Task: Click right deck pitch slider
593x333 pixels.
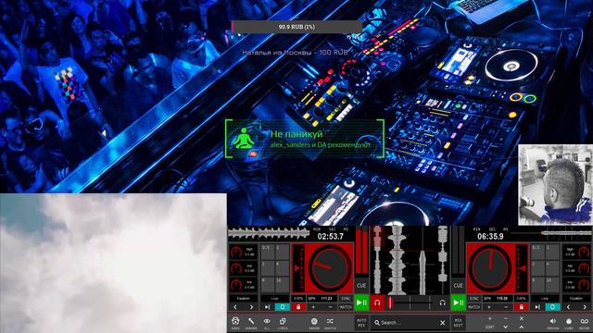Action: (522, 268)
